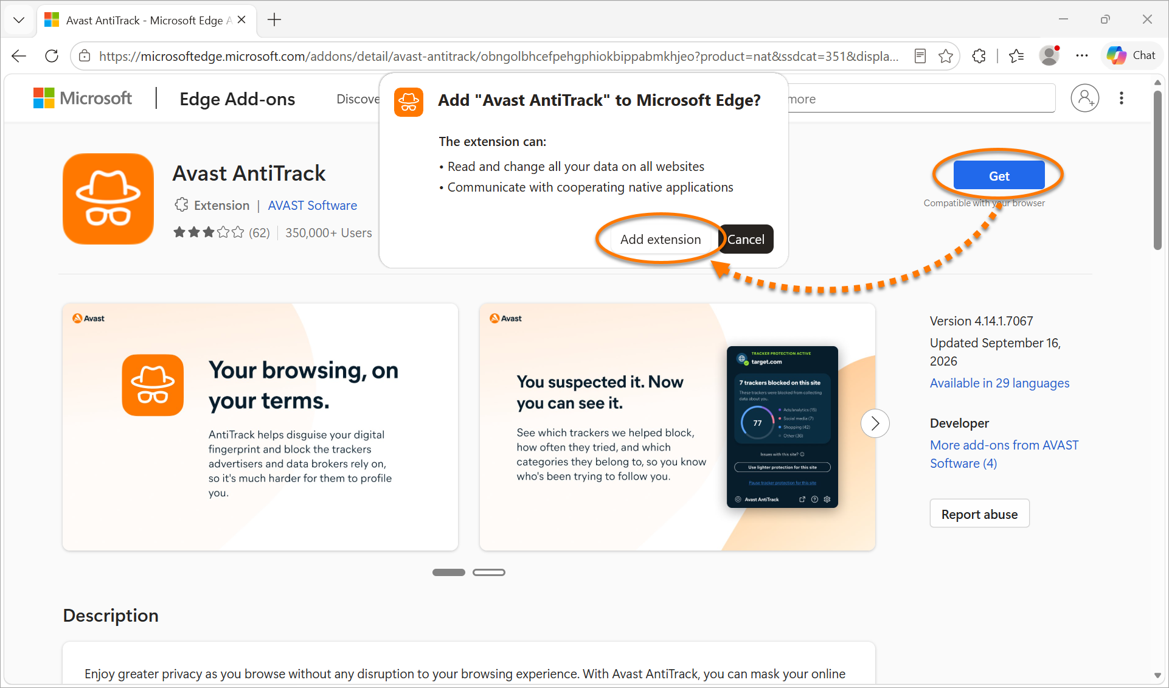Select the second carousel page indicator
1169x688 pixels.
(489, 572)
